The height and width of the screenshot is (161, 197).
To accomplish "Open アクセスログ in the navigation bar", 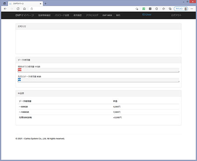I will pyautogui.click(x=92, y=15).
